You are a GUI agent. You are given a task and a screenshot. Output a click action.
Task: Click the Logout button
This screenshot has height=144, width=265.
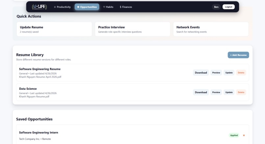pos(229,7)
